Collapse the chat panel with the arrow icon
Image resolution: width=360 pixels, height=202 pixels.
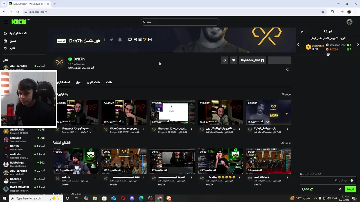(x=302, y=32)
